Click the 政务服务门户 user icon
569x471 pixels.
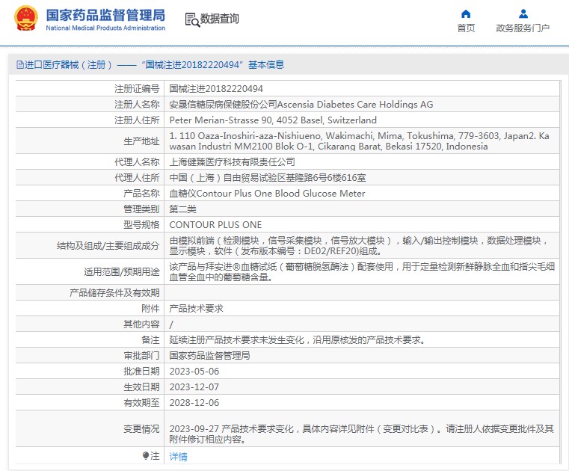click(523, 14)
